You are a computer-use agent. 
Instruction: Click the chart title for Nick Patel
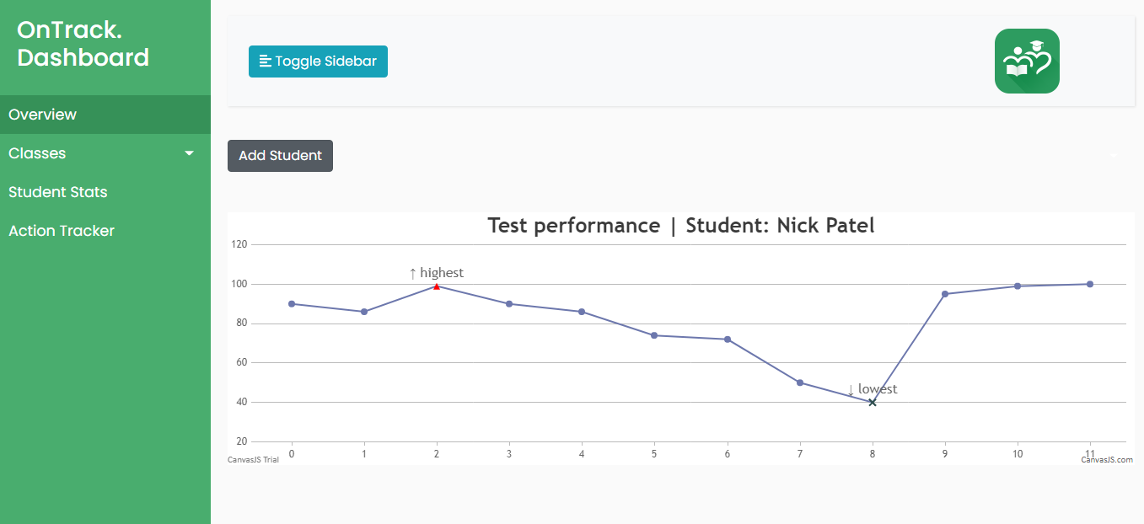point(681,226)
